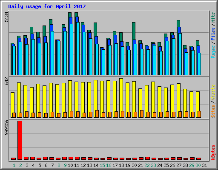Click day label 3 on the x-axis
218x170 pixels.
[x=27, y=165]
